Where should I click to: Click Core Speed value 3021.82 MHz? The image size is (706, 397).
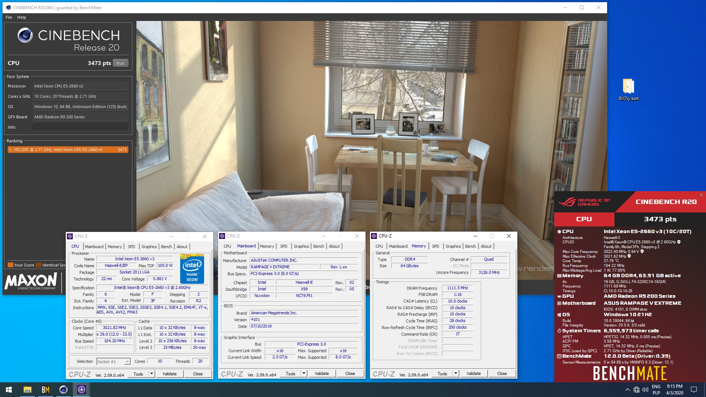[x=114, y=328]
